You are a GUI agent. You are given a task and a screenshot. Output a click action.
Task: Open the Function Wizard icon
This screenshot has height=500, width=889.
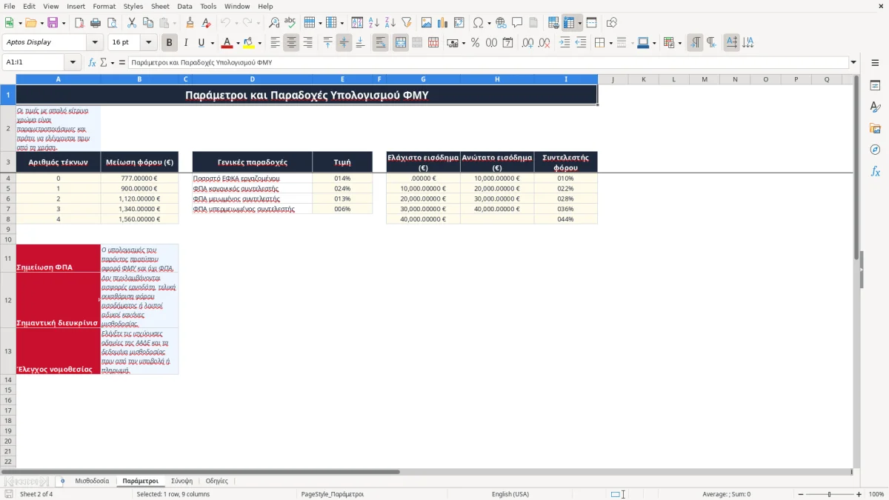(x=92, y=62)
